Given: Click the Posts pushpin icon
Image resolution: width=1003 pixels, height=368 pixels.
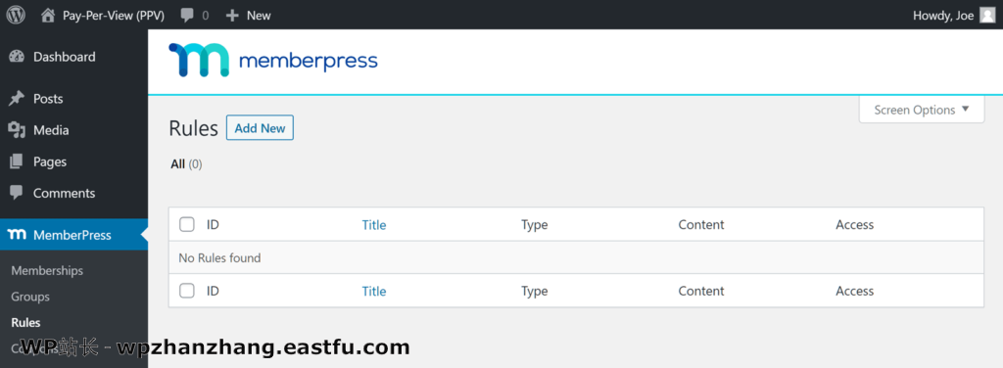Looking at the screenshot, I should tap(17, 99).
